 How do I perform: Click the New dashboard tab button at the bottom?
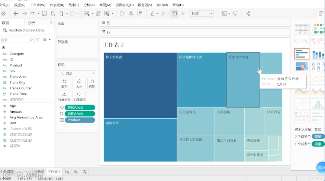coord(75,172)
